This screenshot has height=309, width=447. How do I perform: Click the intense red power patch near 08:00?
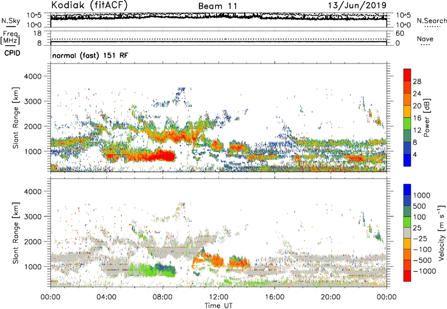[163, 156]
